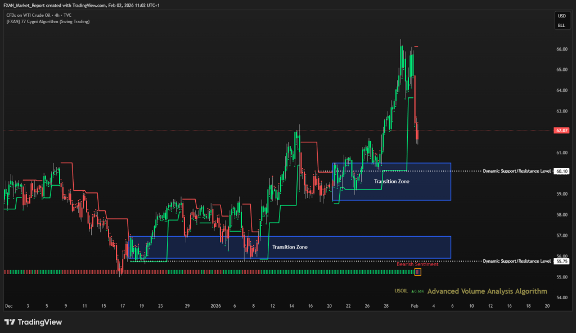Click the upper Transition Zone label
The width and height of the screenshot is (576, 333).
[x=391, y=182]
